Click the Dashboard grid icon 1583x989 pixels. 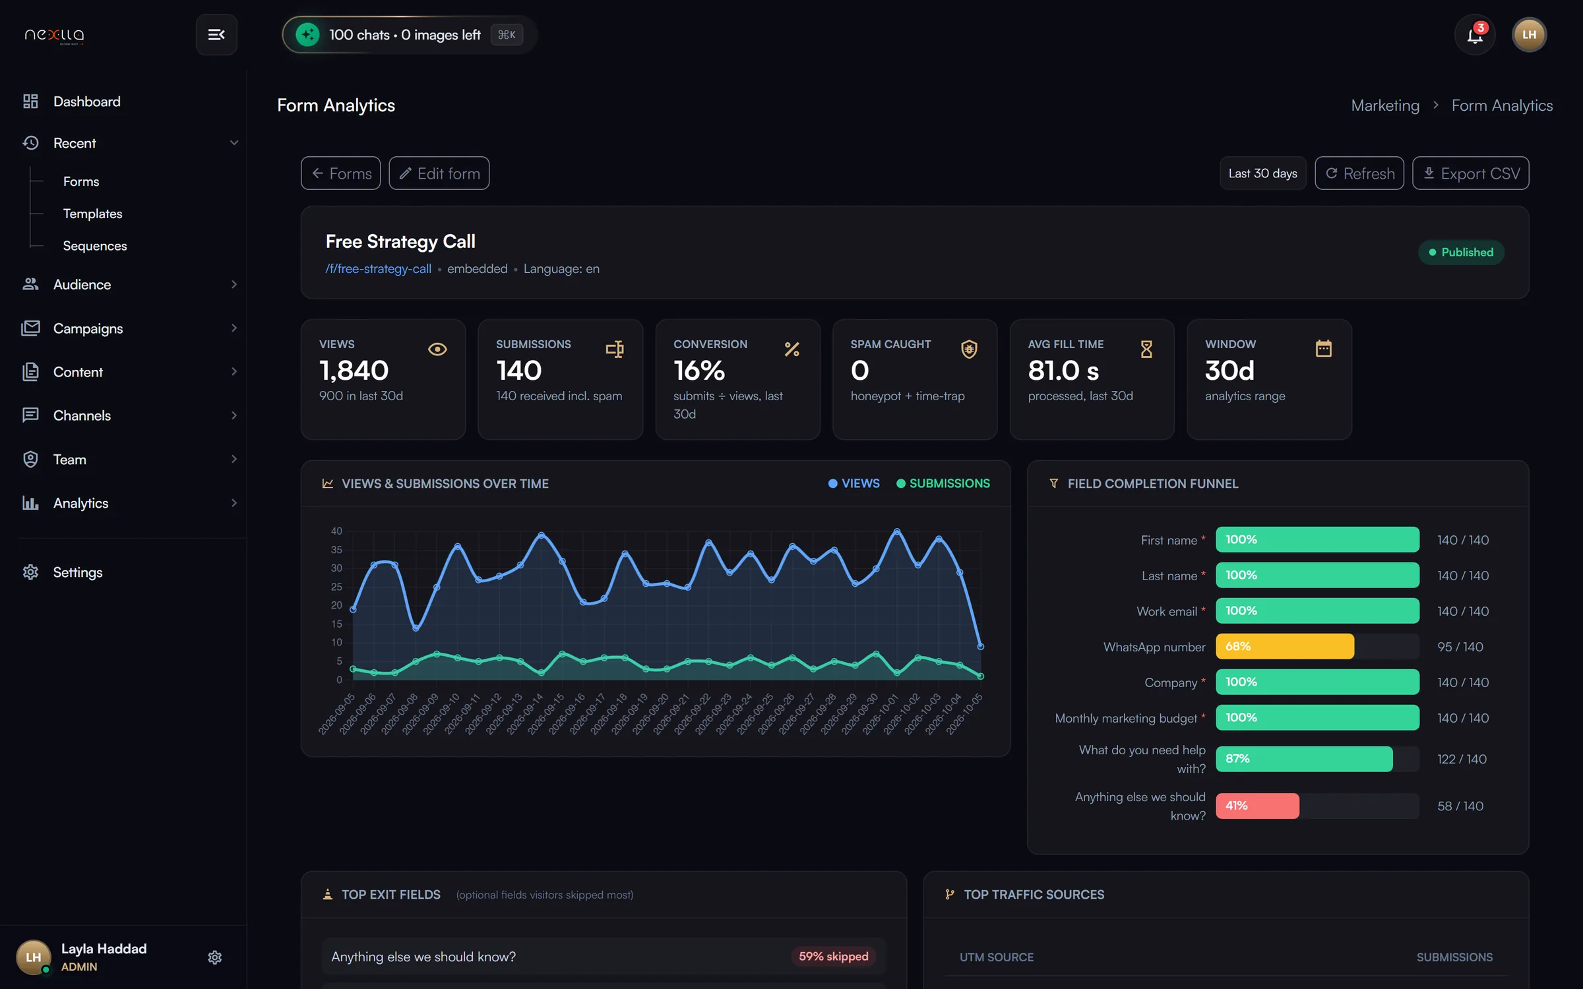pyautogui.click(x=30, y=101)
